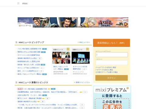The image size is (146, 109).
Task: Open headline 無印、スツール回収呼びかけ
Action: tap(28, 71)
